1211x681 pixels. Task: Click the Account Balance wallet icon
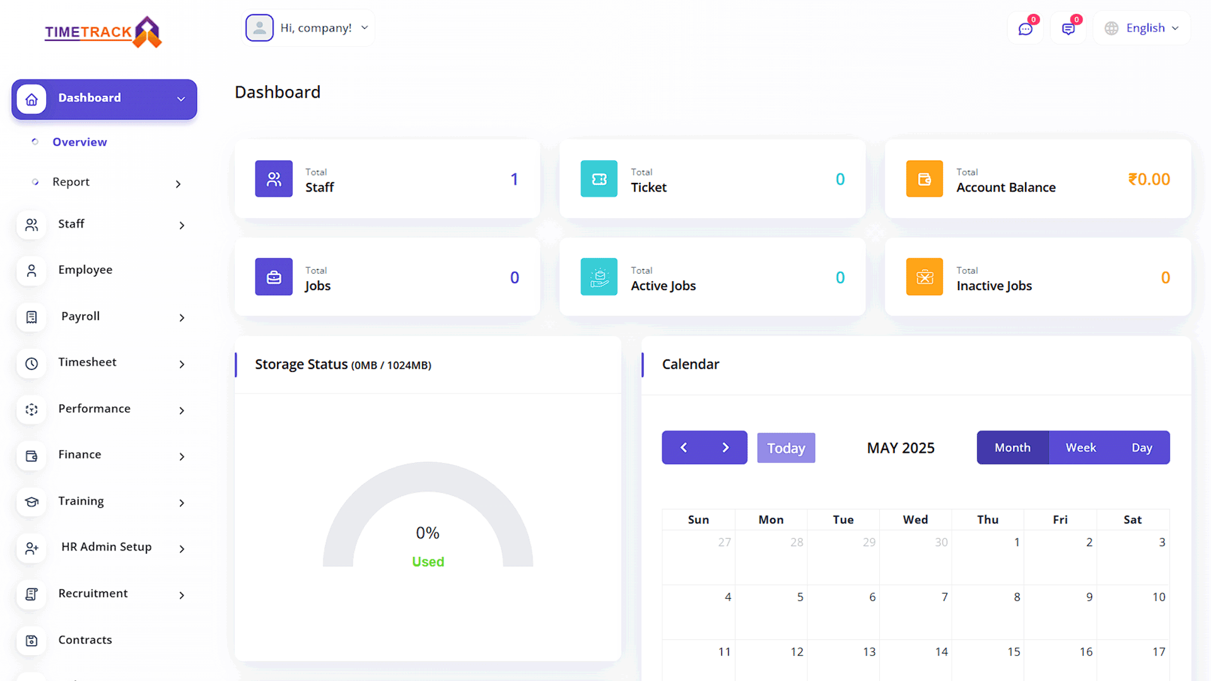(924, 179)
